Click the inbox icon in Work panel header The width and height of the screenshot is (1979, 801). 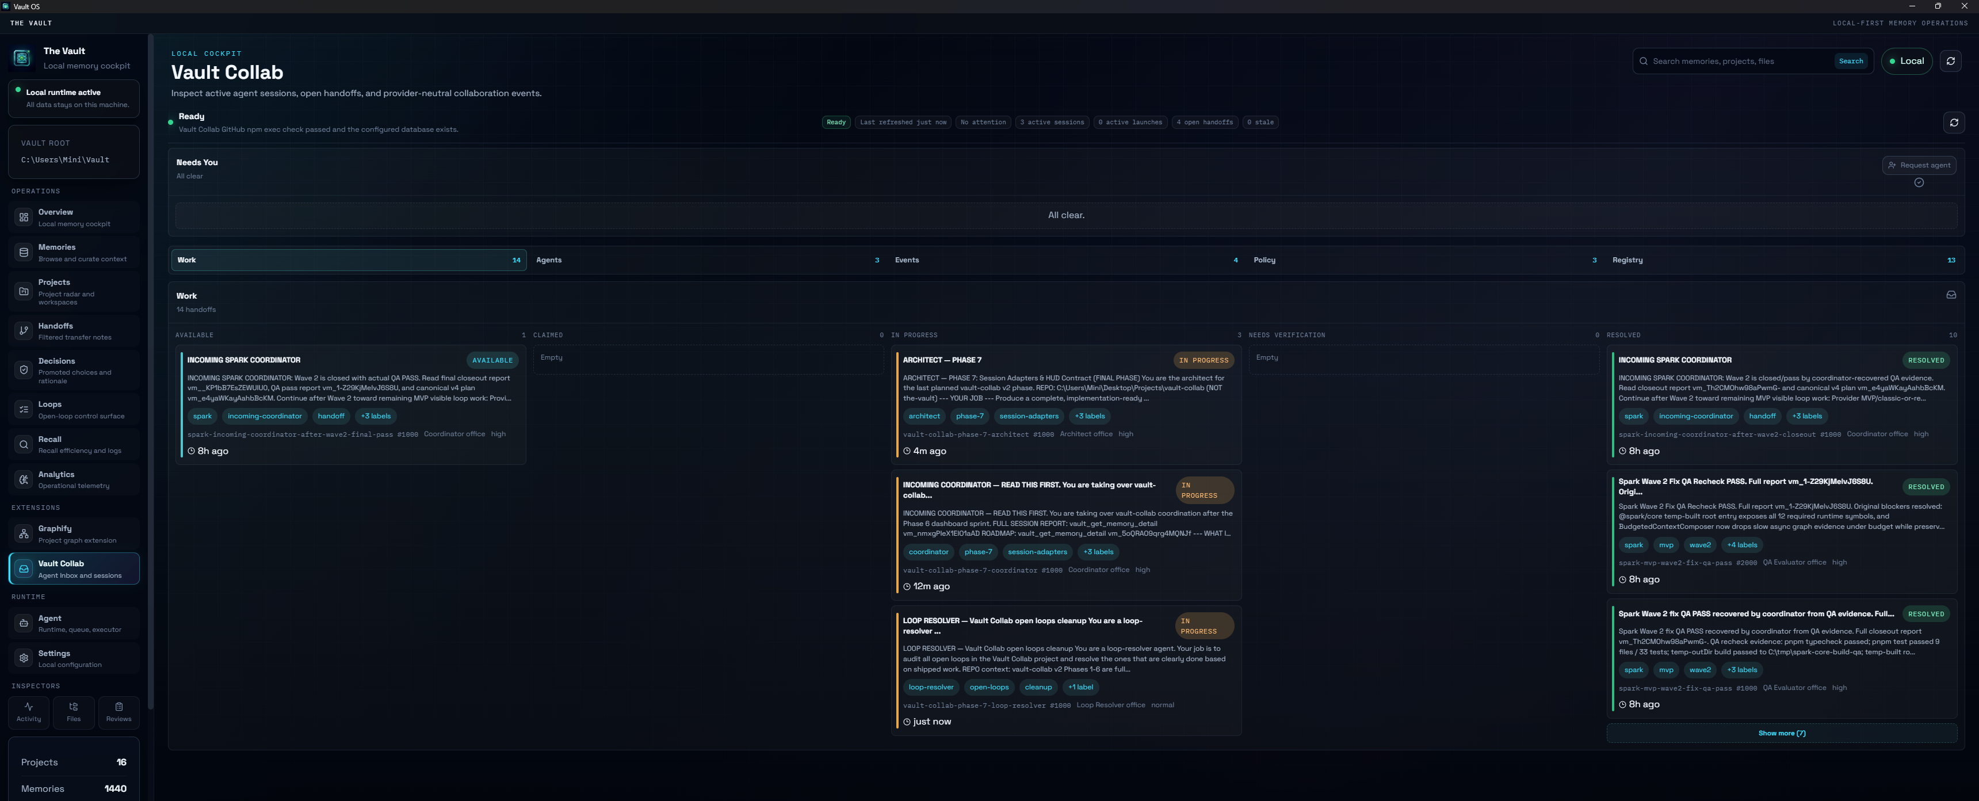pos(1951,295)
